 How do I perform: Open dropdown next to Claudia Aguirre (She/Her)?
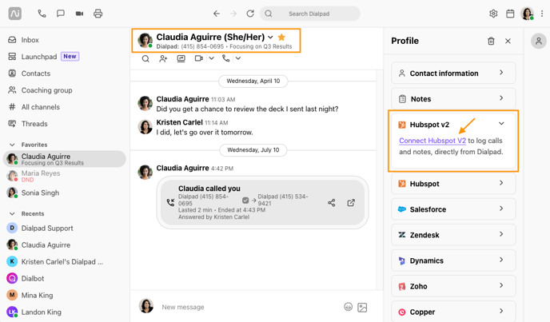(x=270, y=38)
